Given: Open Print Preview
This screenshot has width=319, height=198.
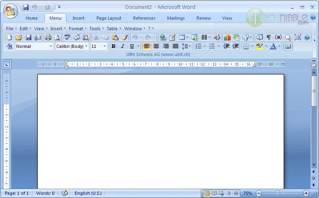Looking at the screenshot, I should (x=57, y=37).
